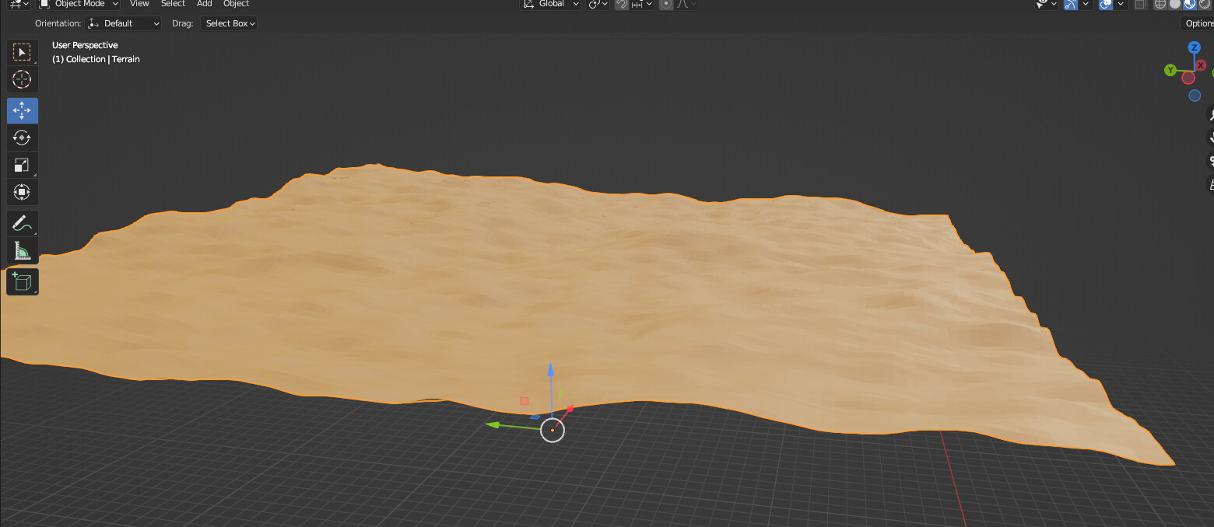
Task: Toggle snapping with the magnet icon
Action: click(621, 5)
